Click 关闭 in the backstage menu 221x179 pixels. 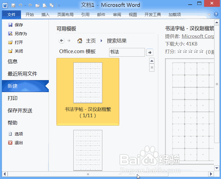[x=16, y=51]
